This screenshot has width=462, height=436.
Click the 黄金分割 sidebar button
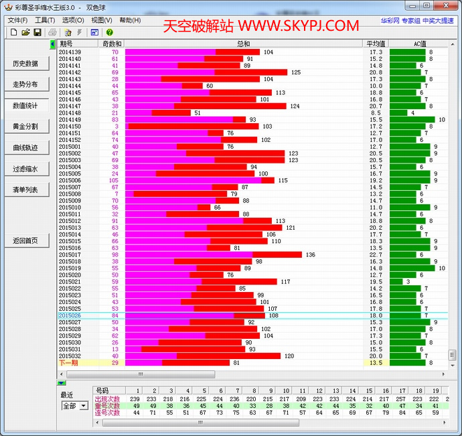[25, 127]
